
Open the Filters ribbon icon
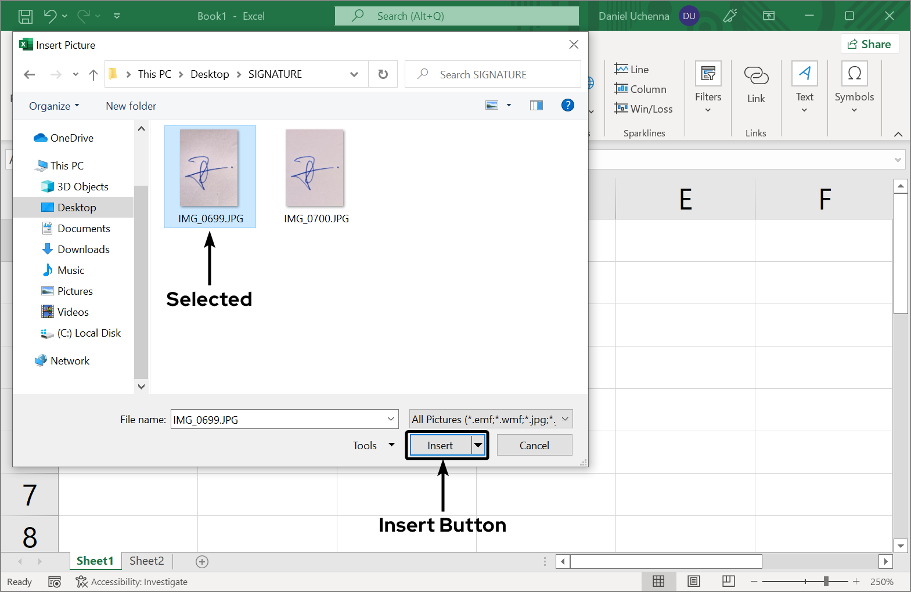[x=708, y=87]
